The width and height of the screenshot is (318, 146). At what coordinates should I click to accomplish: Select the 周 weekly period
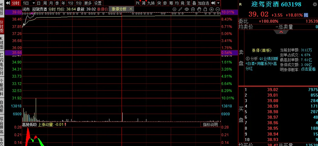pos(45,3)
